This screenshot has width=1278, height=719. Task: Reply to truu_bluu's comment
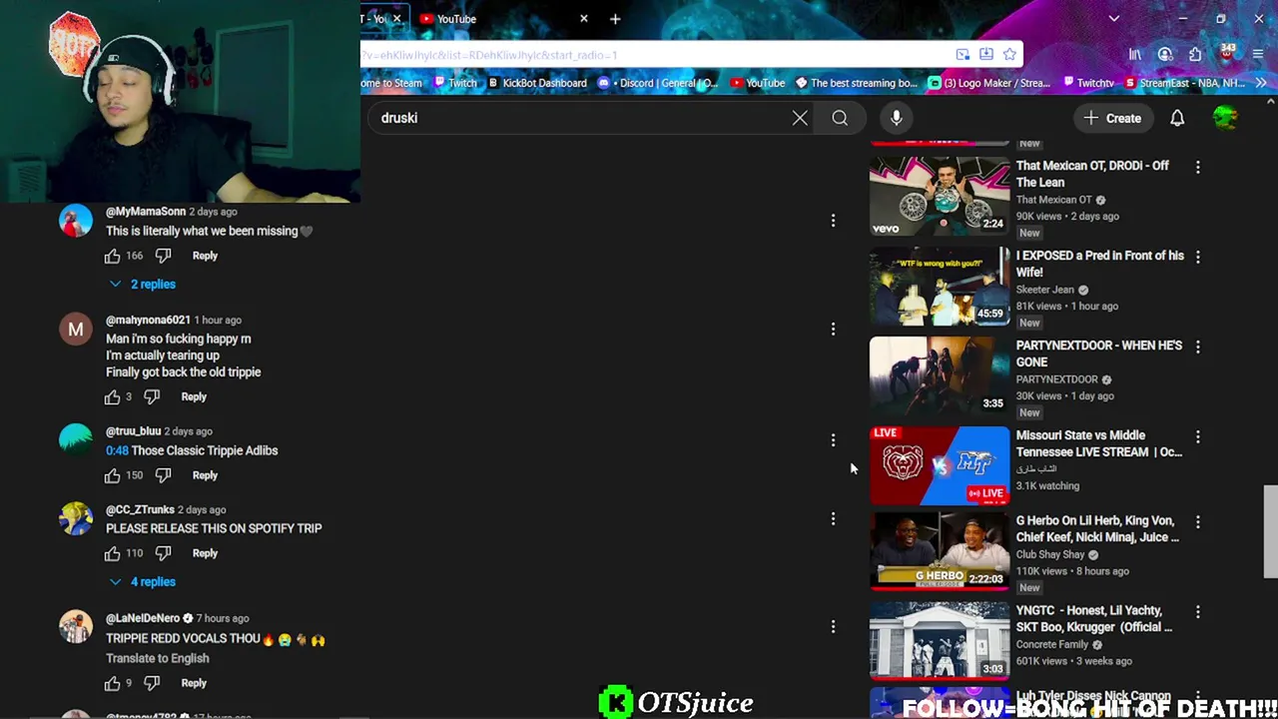click(205, 475)
